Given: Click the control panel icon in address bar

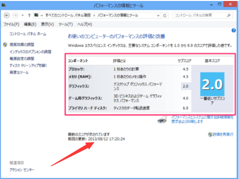Looking at the screenshot, I should tap(37, 15).
